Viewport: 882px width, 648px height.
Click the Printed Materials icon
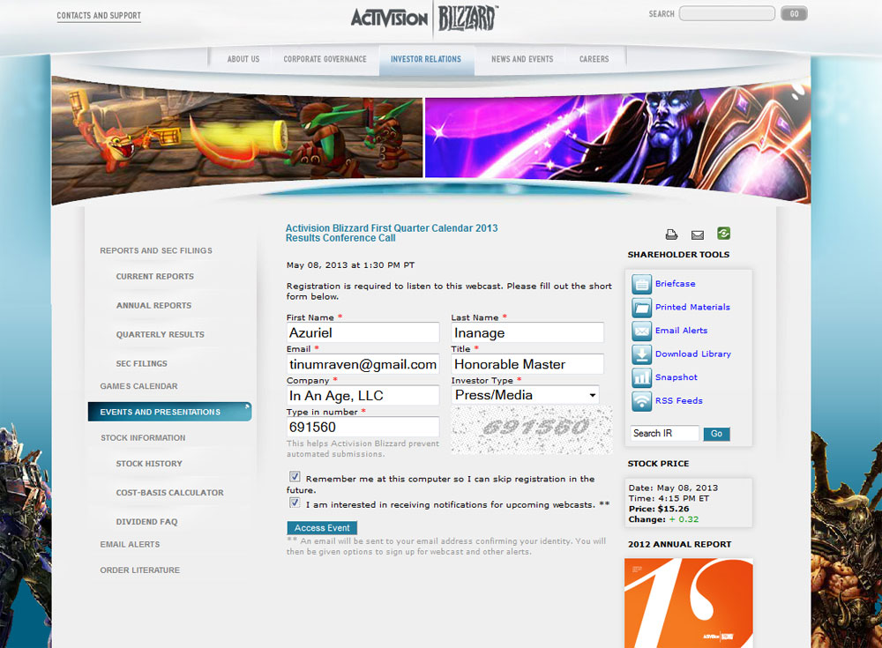click(641, 308)
